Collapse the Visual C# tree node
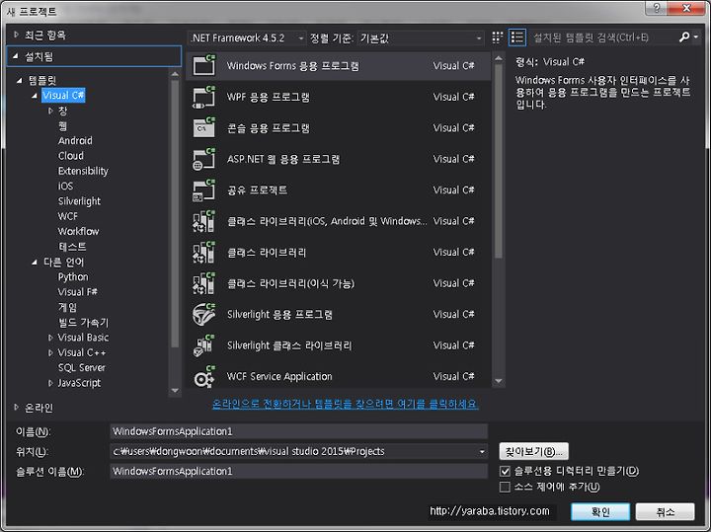The width and height of the screenshot is (711, 532). click(x=35, y=96)
